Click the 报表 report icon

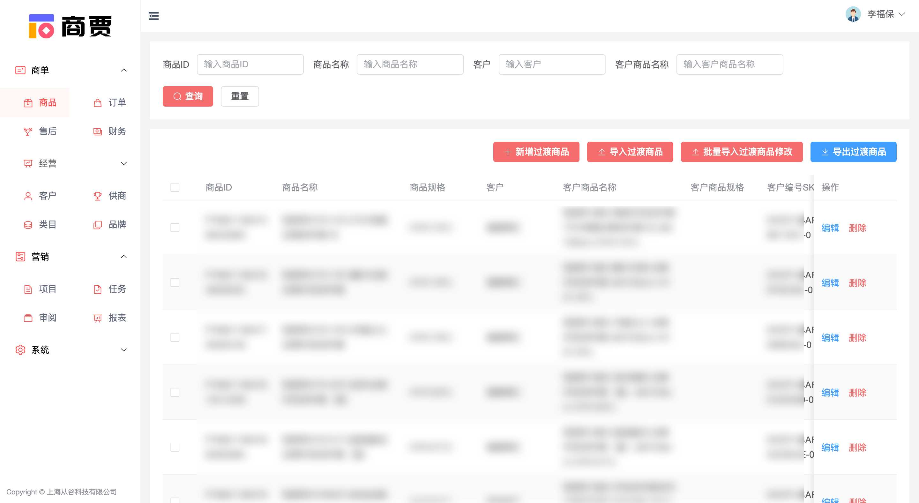click(x=97, y=318)
